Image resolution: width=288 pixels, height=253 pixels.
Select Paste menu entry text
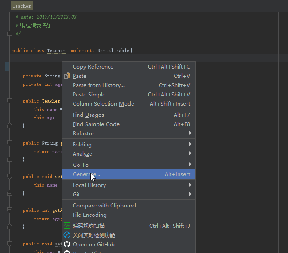pyautogui.click(x=79, y=76)
